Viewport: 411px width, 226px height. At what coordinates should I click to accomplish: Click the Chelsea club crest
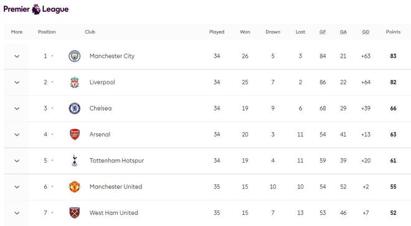pos(75,109)
